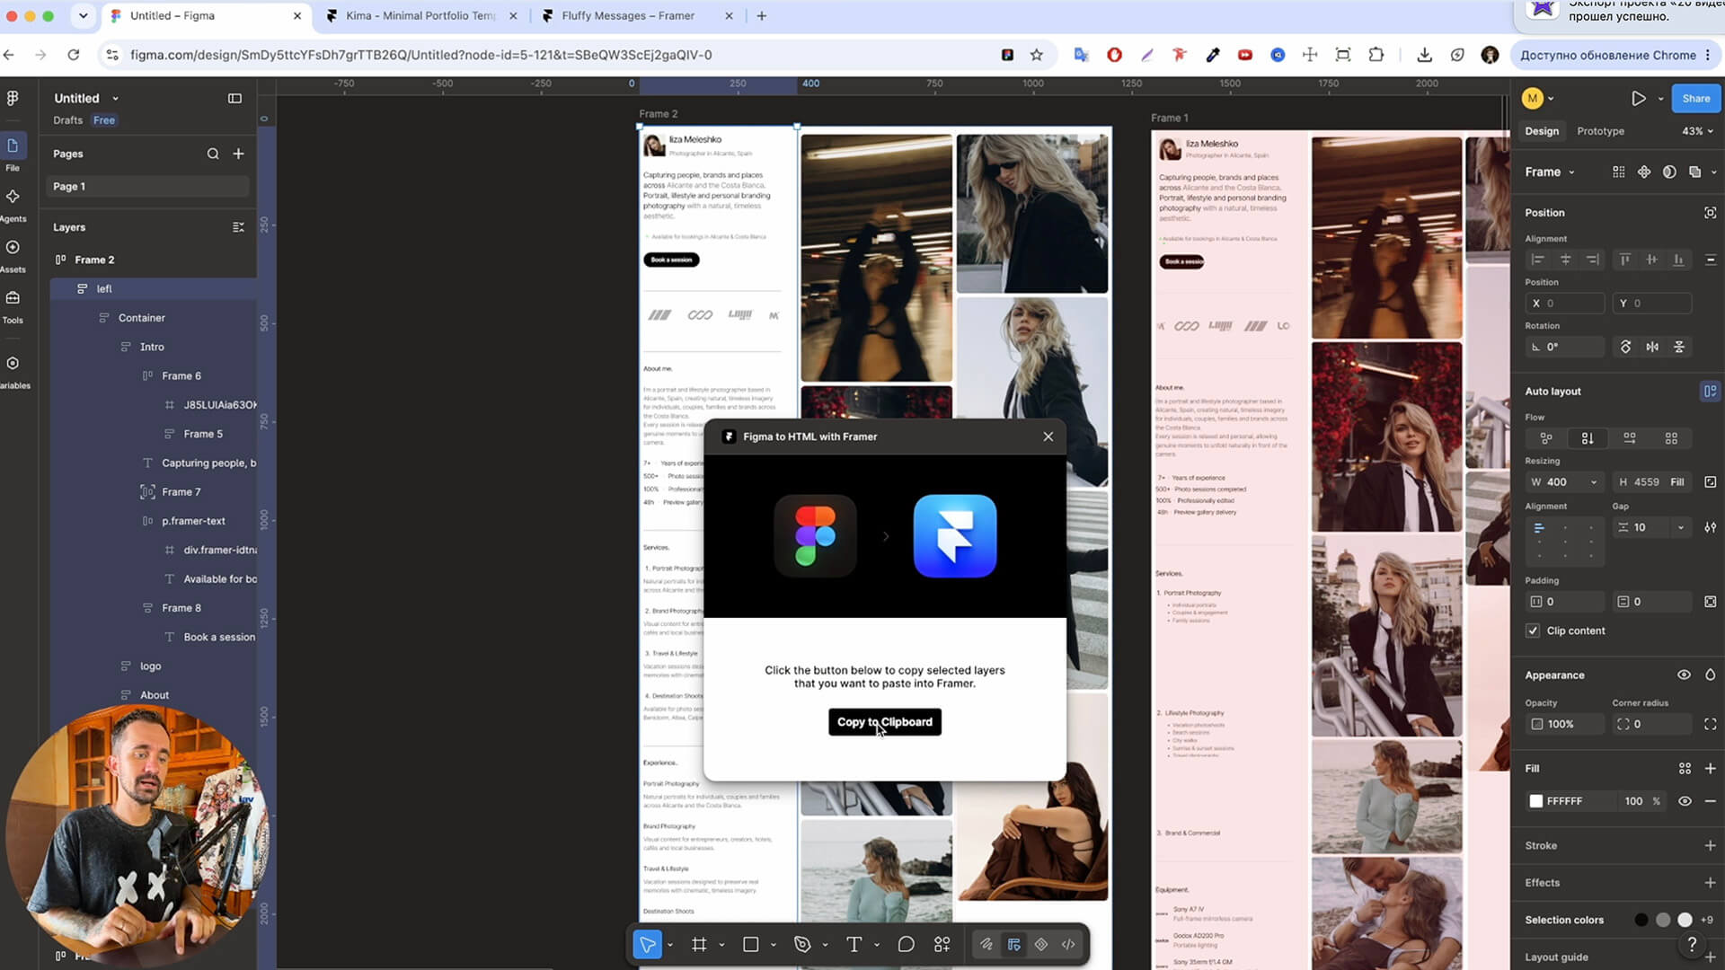Add a stroke with plus icon
The image size is (1725, 970).
coord(1710,845)
